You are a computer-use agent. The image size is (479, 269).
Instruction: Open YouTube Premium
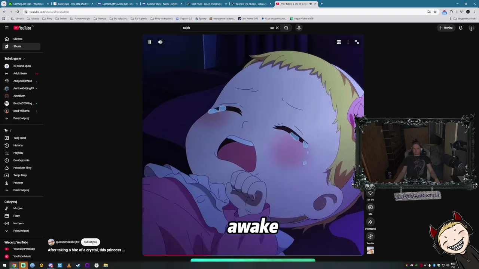pyautogui.click(x=21, y=249)
